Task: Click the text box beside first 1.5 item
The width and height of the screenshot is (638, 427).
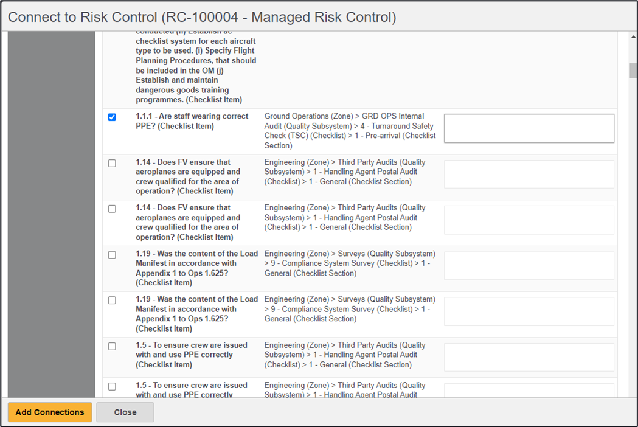Action: coord(529,357)
